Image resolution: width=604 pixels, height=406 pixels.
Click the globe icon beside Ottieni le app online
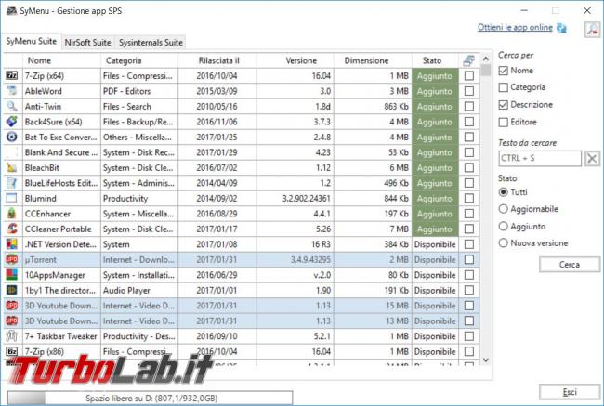561,28
